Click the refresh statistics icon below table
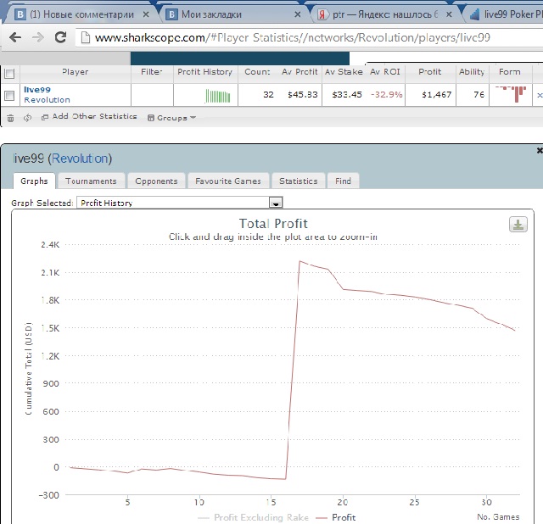 coord(27,118)
